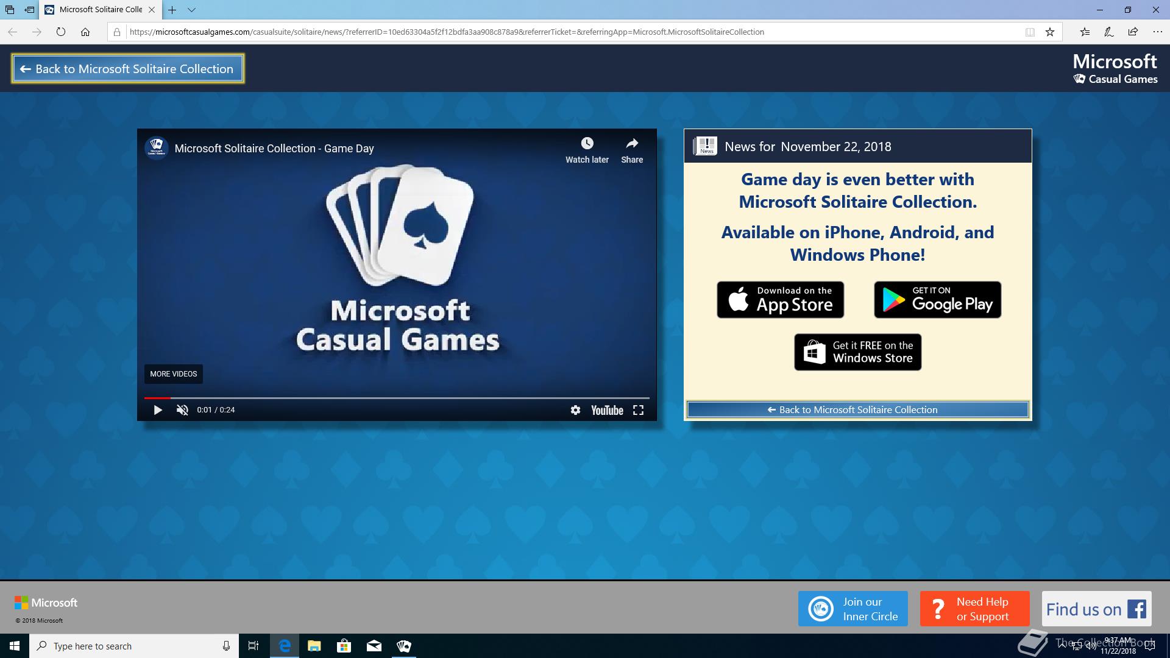Expand the tab preview chevron
This screenshot has height=658, width=1170.
192,10
